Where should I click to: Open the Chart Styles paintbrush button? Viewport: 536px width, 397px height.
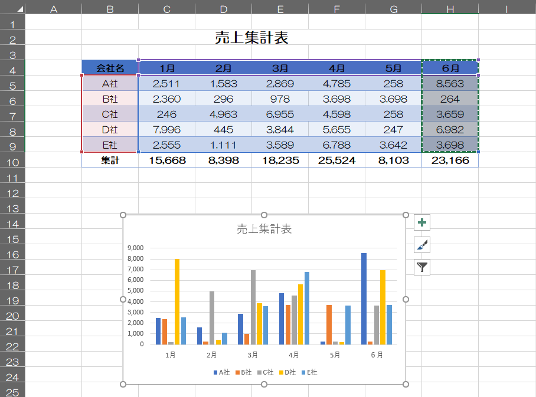[422, 245]
